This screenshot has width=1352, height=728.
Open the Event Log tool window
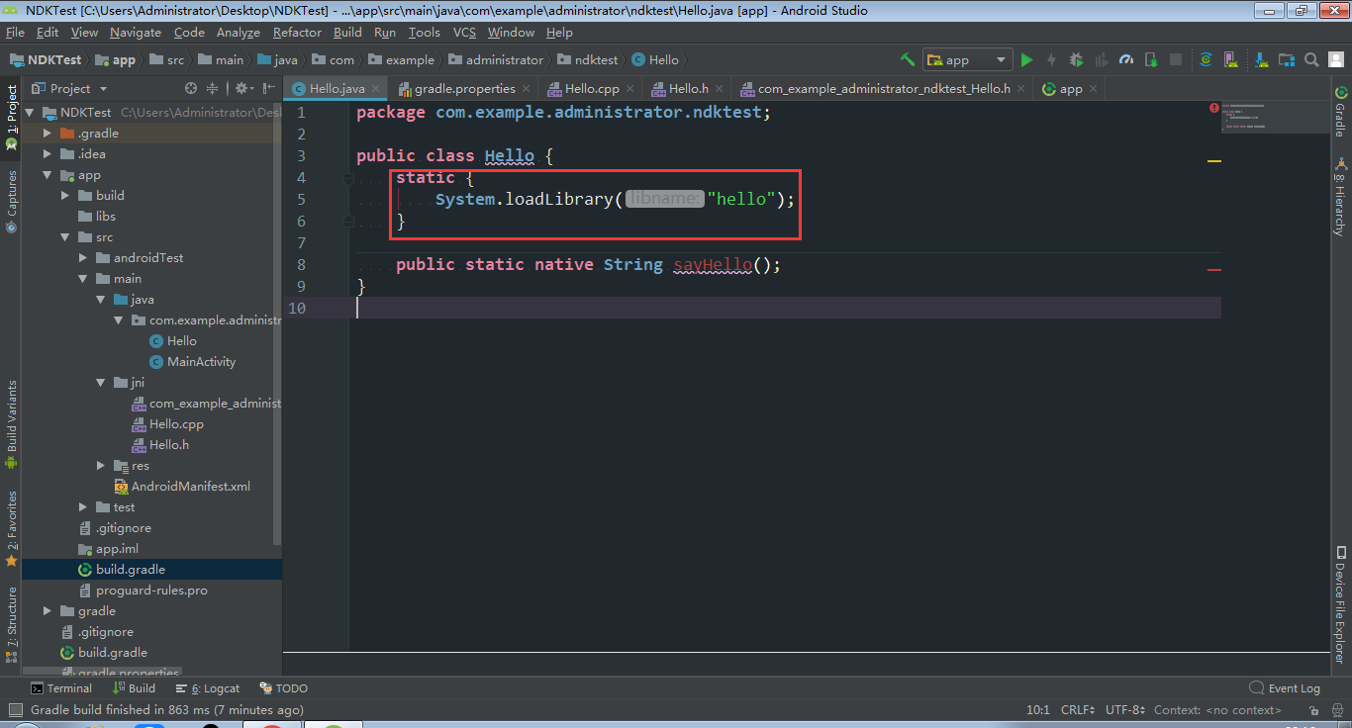pyautogui.click(x=1285, y=688)
